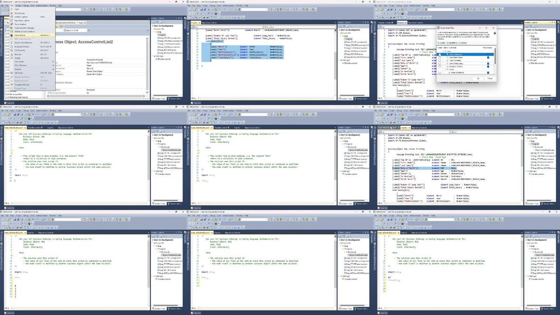The image size is (560, 315).
Task: Click the Session Administration icon in View menu
Action: tap(12, 43)
